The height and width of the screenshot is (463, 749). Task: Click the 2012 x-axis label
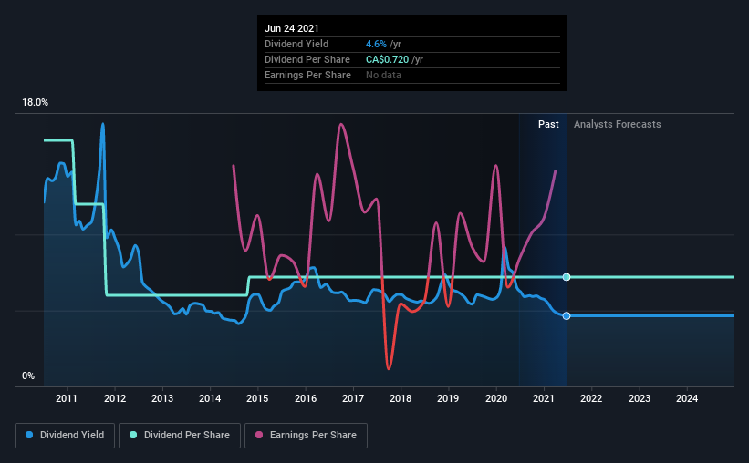click(115, 398)
